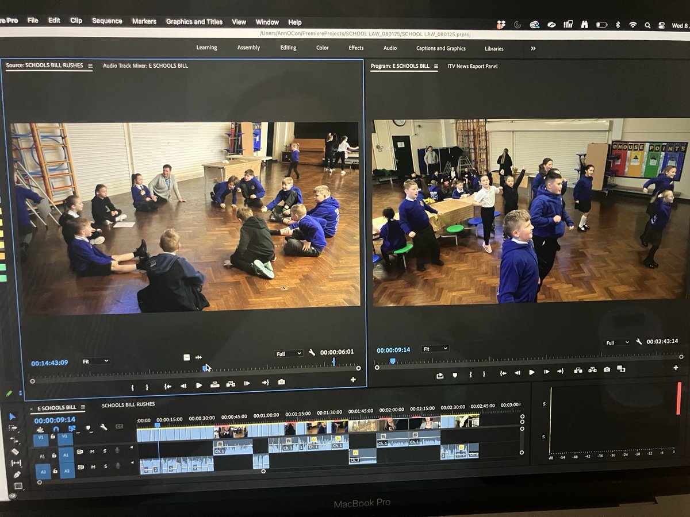Switch to Audio Track Mixer tab
This screenshot has height=517, width=690.
point(145,65)
